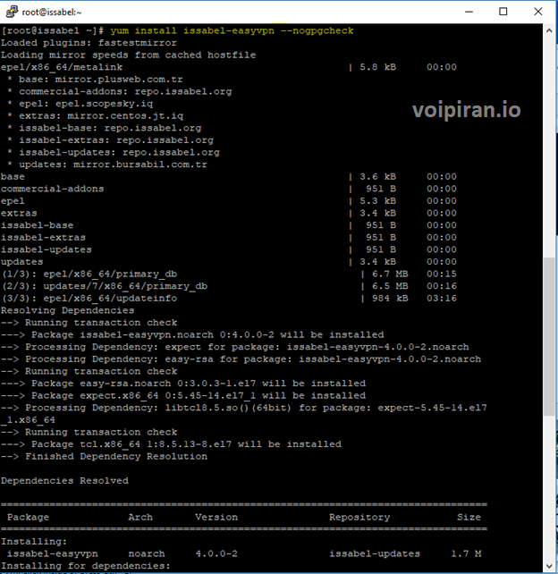Click the 'Repository' column header
The image size is (558, 574).
point(359,518)
